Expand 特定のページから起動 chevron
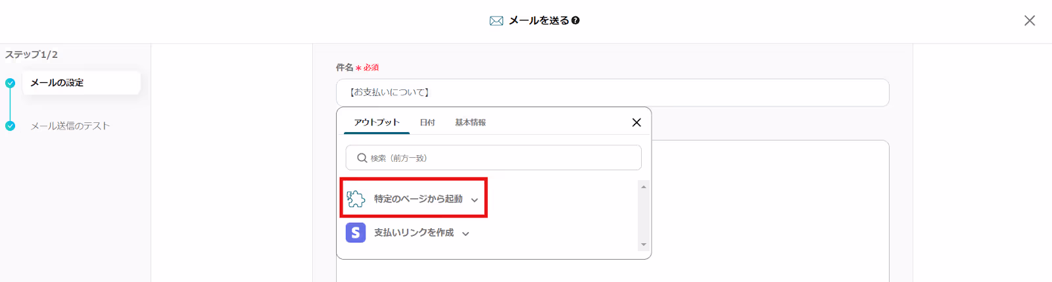The width and height of the screenshot is (1052, 282). [475, 200]
